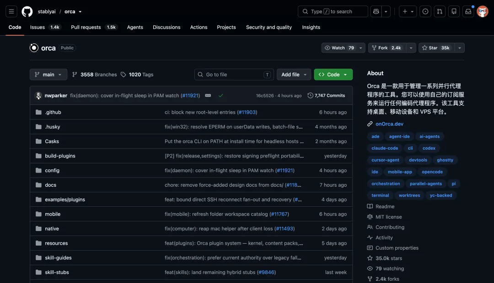Viewport: 494px width, 283px height.
Task: Open the orca repository switcher dropdown
Action: click(80, 11)
